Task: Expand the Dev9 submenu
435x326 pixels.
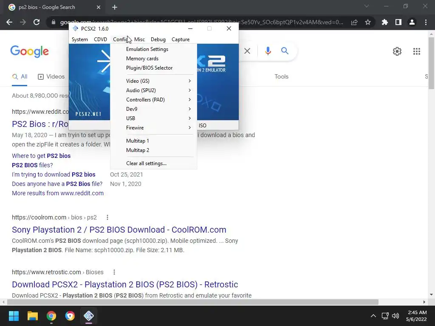Action: [x=153, y=109]
